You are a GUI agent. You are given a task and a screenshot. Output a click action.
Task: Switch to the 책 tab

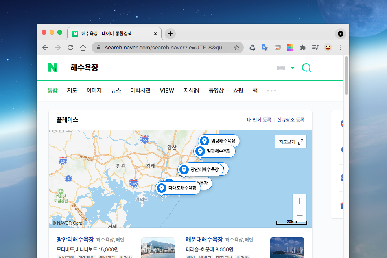255,90
